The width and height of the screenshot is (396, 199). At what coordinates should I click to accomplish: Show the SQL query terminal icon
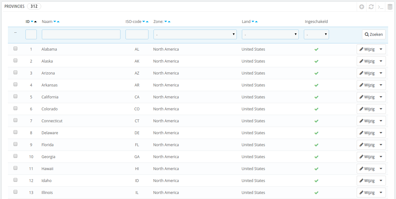pos(381,7)
